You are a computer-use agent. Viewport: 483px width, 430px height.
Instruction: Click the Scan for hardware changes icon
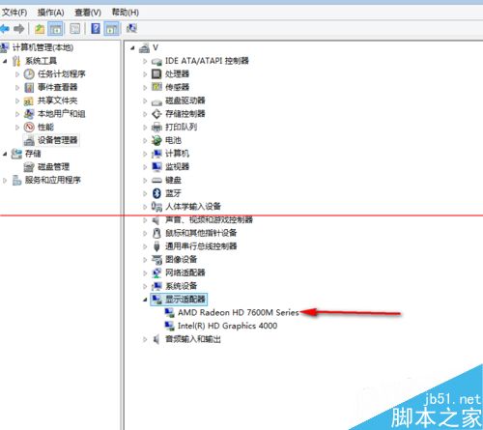coord(131,28)
